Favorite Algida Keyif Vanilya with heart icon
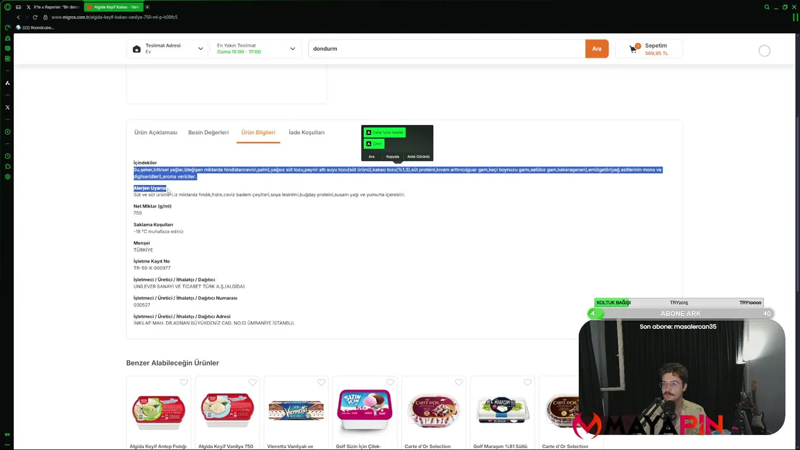Screen dimensions: 800x450 coord(252,382)
